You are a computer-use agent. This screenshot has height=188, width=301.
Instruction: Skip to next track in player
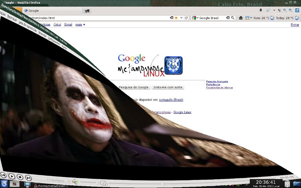click(28, 178)
